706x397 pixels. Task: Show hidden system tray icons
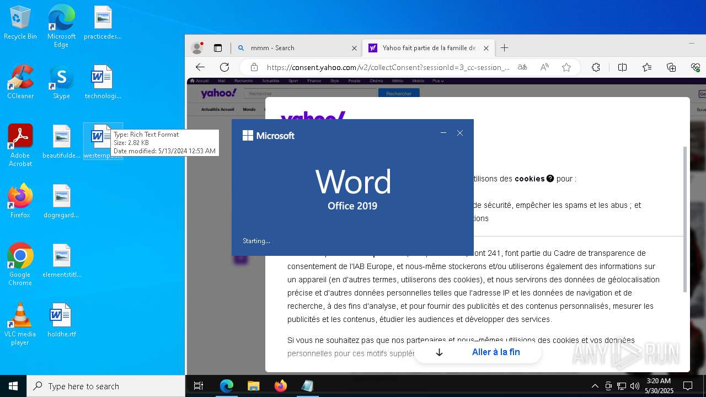(595, 386)
